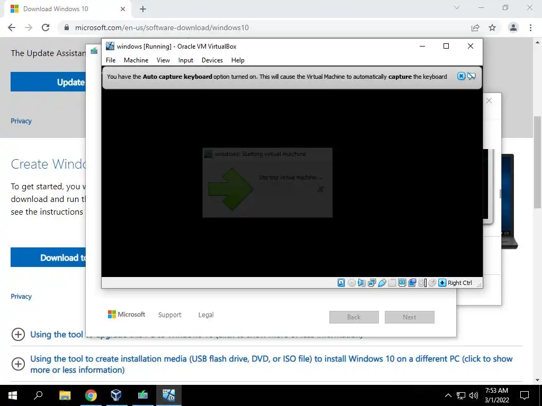Click the mouse integration indicator in status bar
The image size is (542, 406).
432,283
